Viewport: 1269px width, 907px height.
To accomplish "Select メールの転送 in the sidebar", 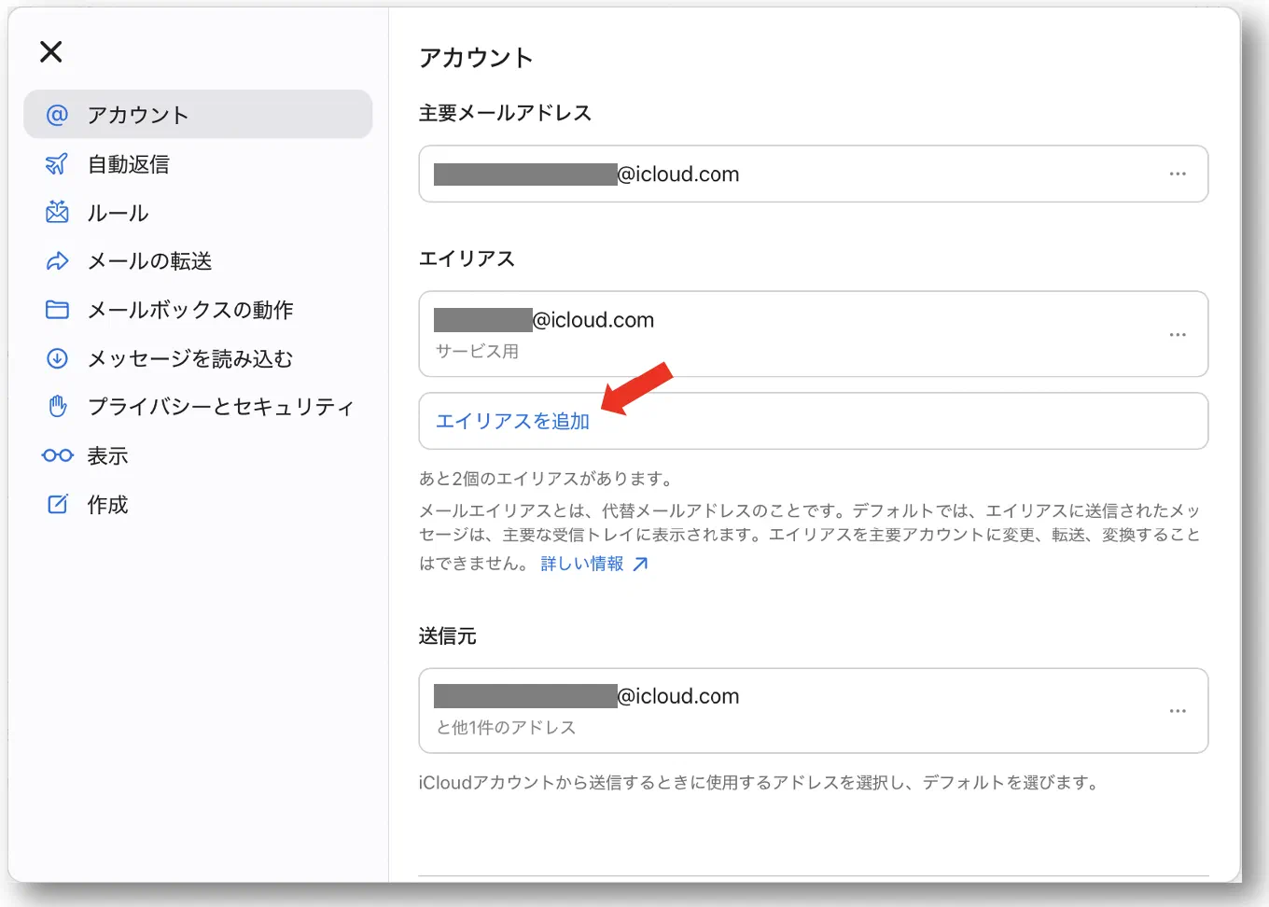I will click(x=198, y=261).
